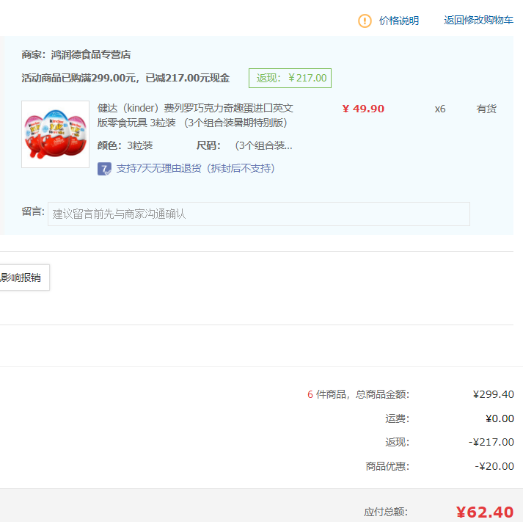Screen dimensions: 523x522
Task: Click the 7-day return policy icon
Action: tap(104, 169)
